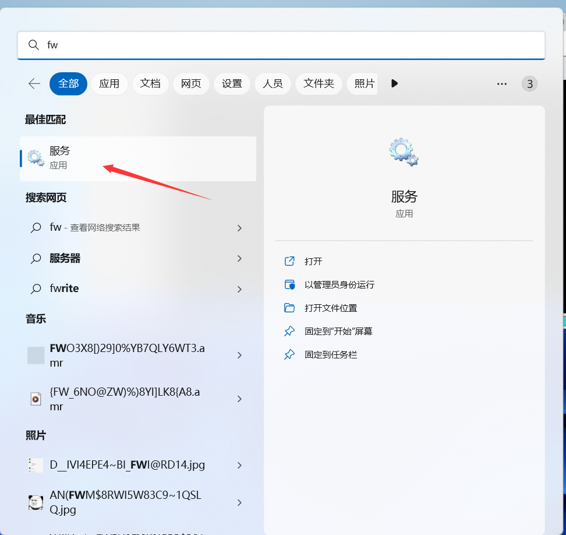Click search icon next to 服务器
Image resolution: width=566 pixels, height=535 pixels.
(36, 259)
